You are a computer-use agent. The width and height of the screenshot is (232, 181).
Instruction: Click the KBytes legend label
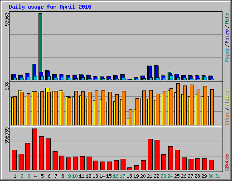[x=227, y=162]
